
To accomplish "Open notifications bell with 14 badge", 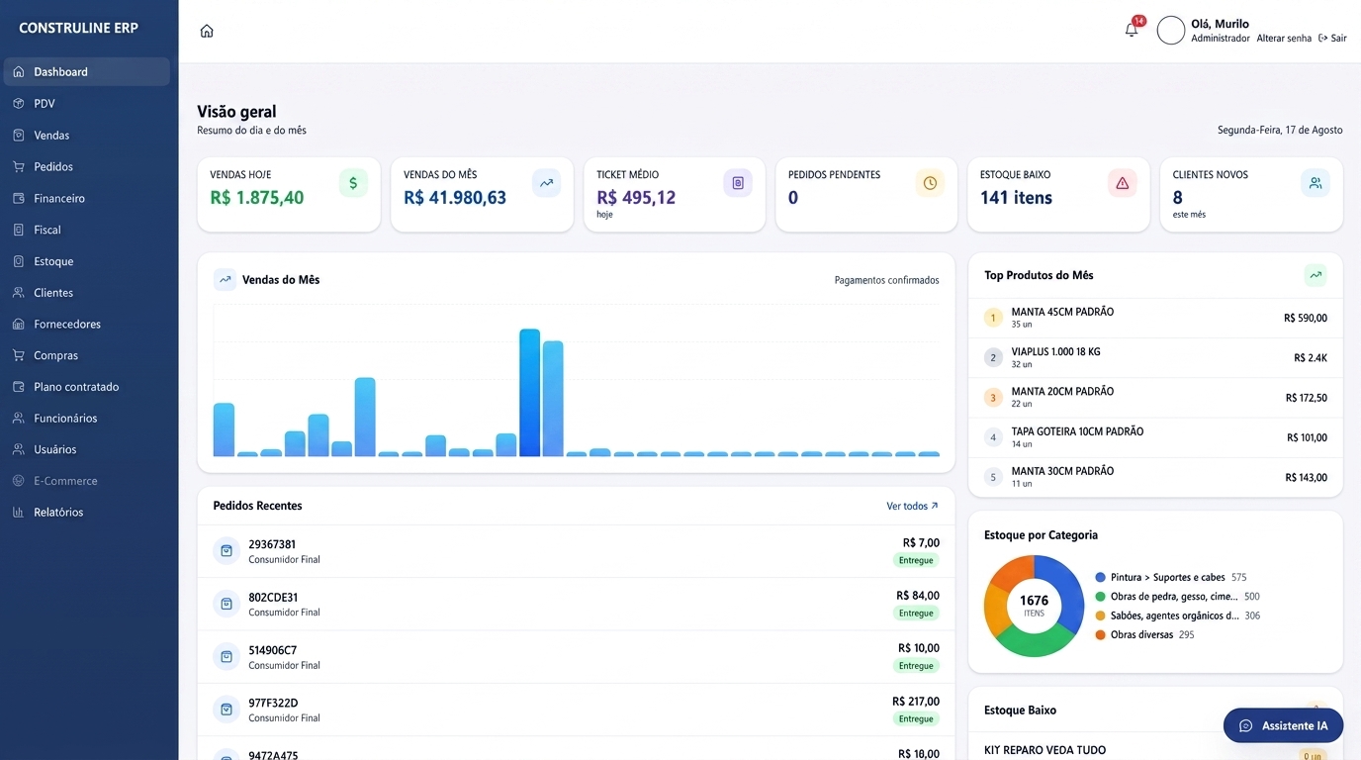I will point(1132,30).
